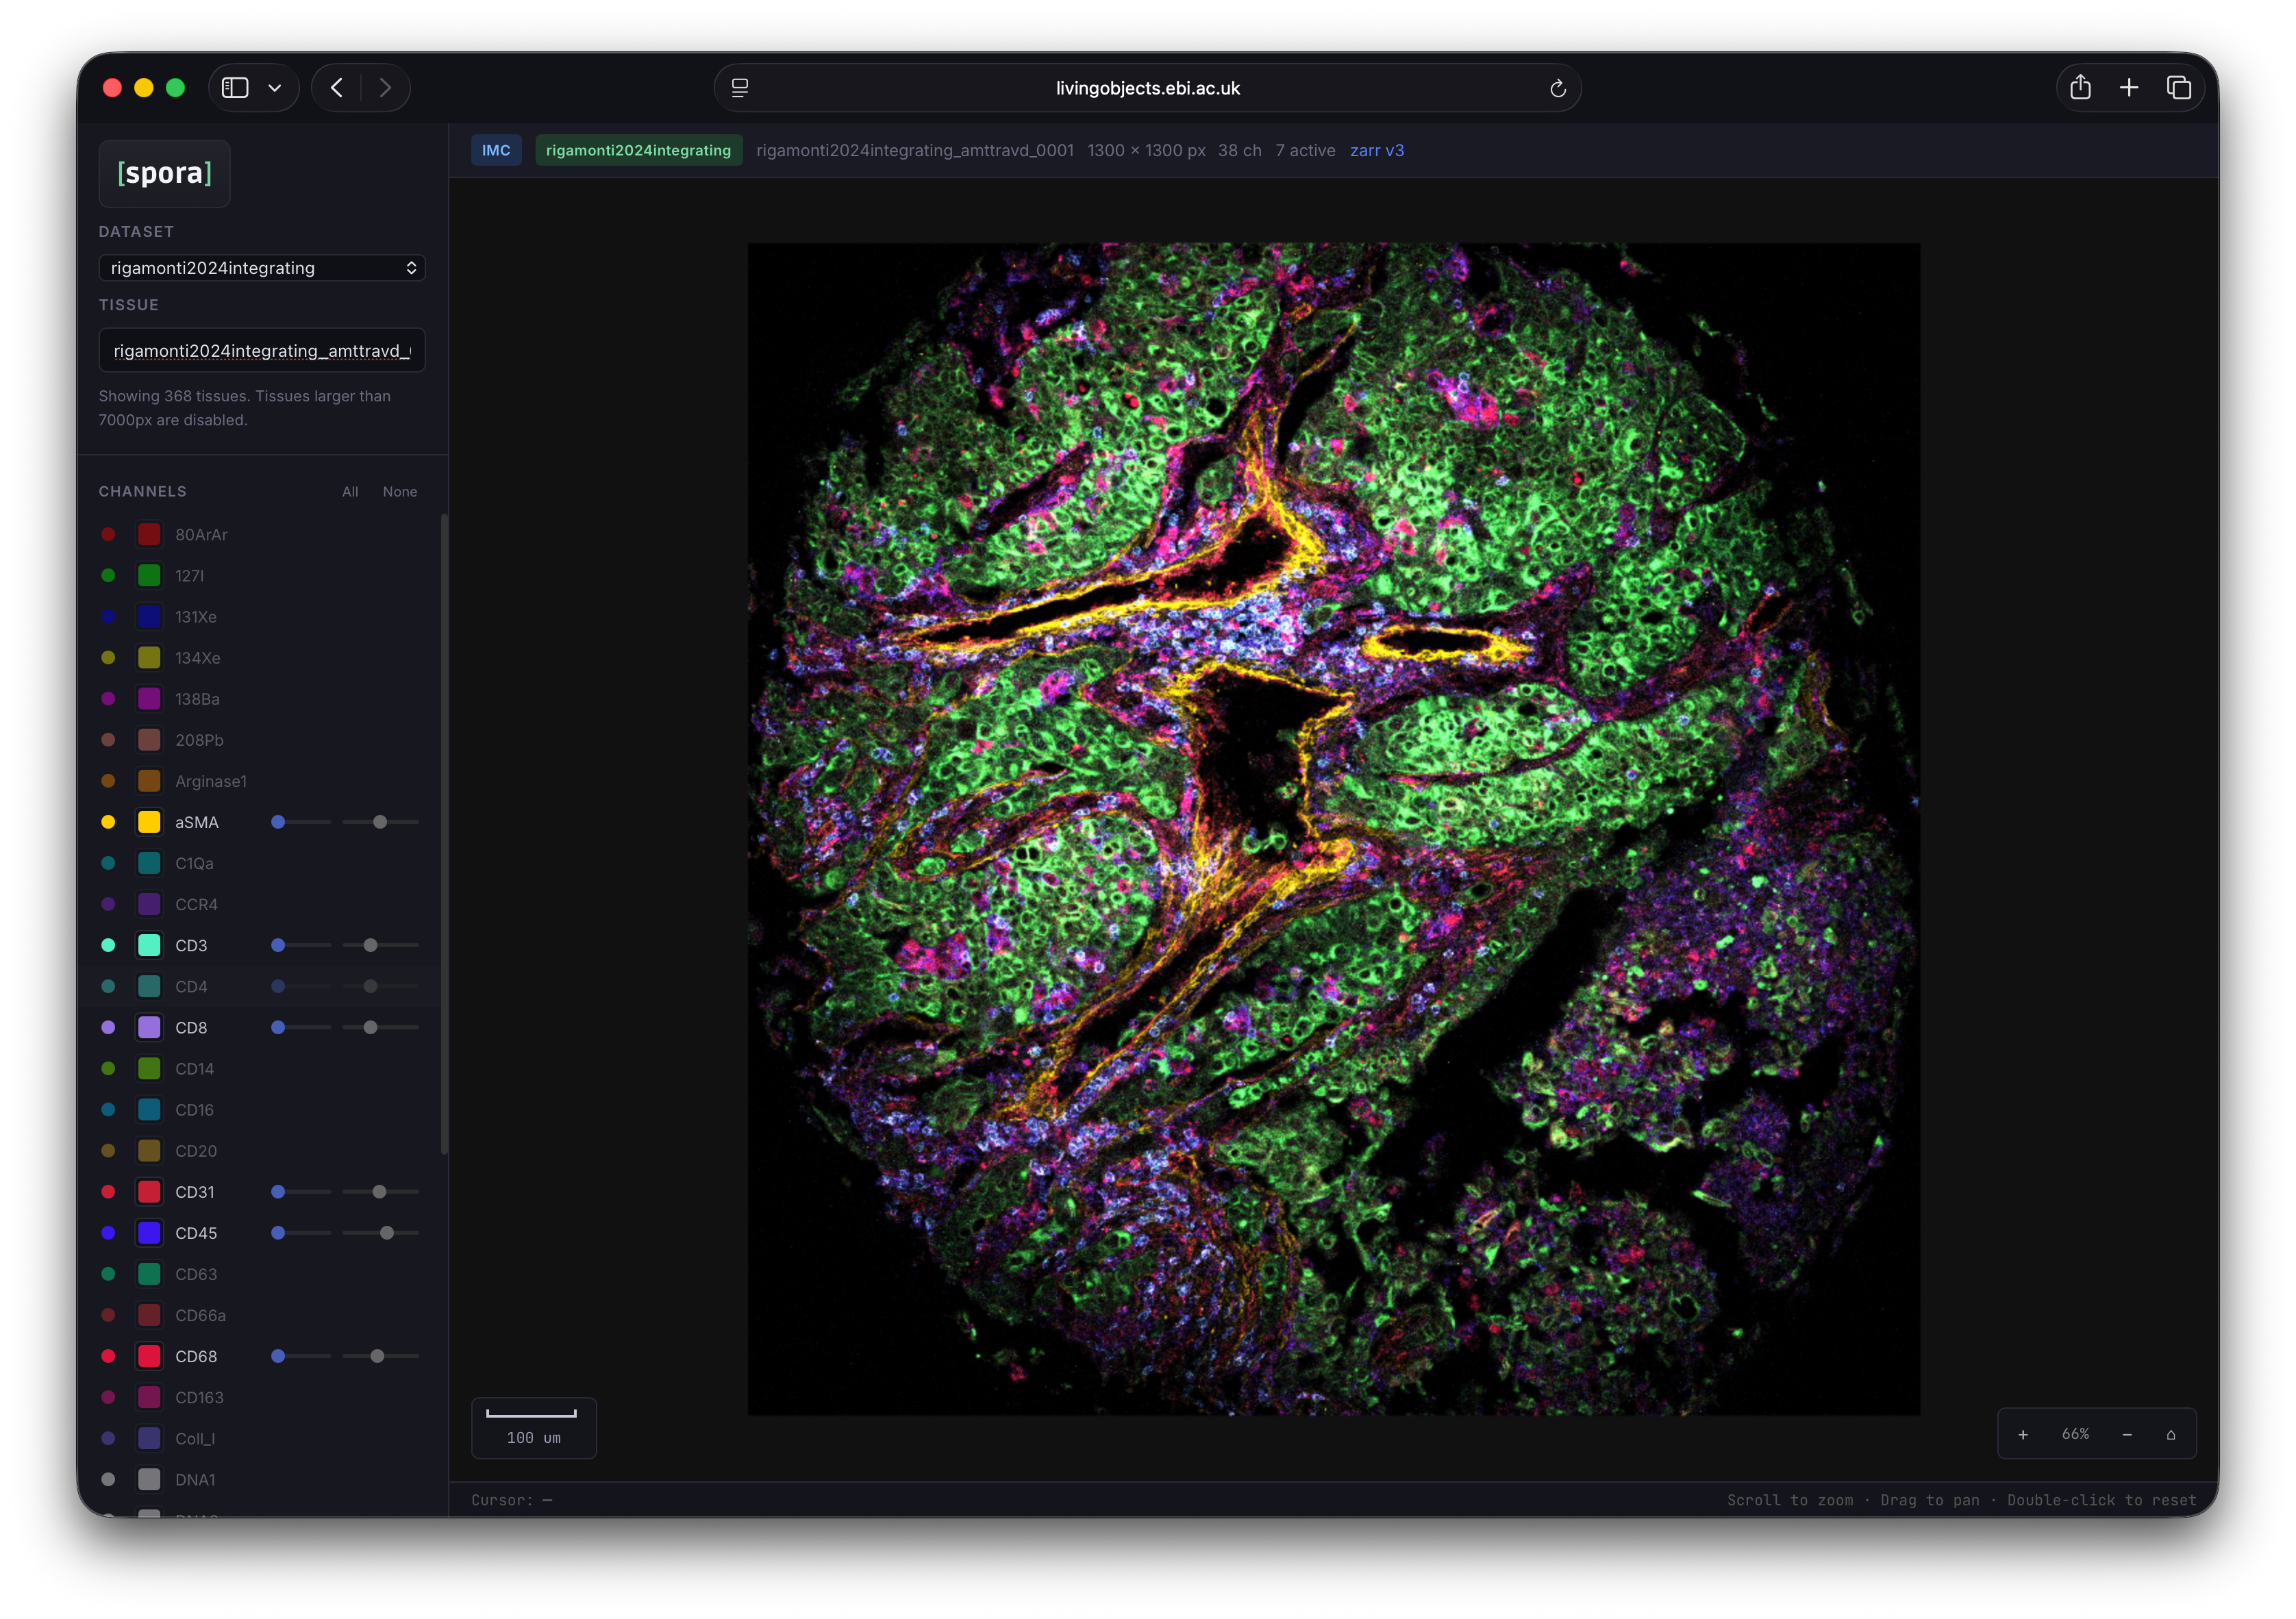Click the CD3 min intensity slider
2296x1619 pixels.
301,945
